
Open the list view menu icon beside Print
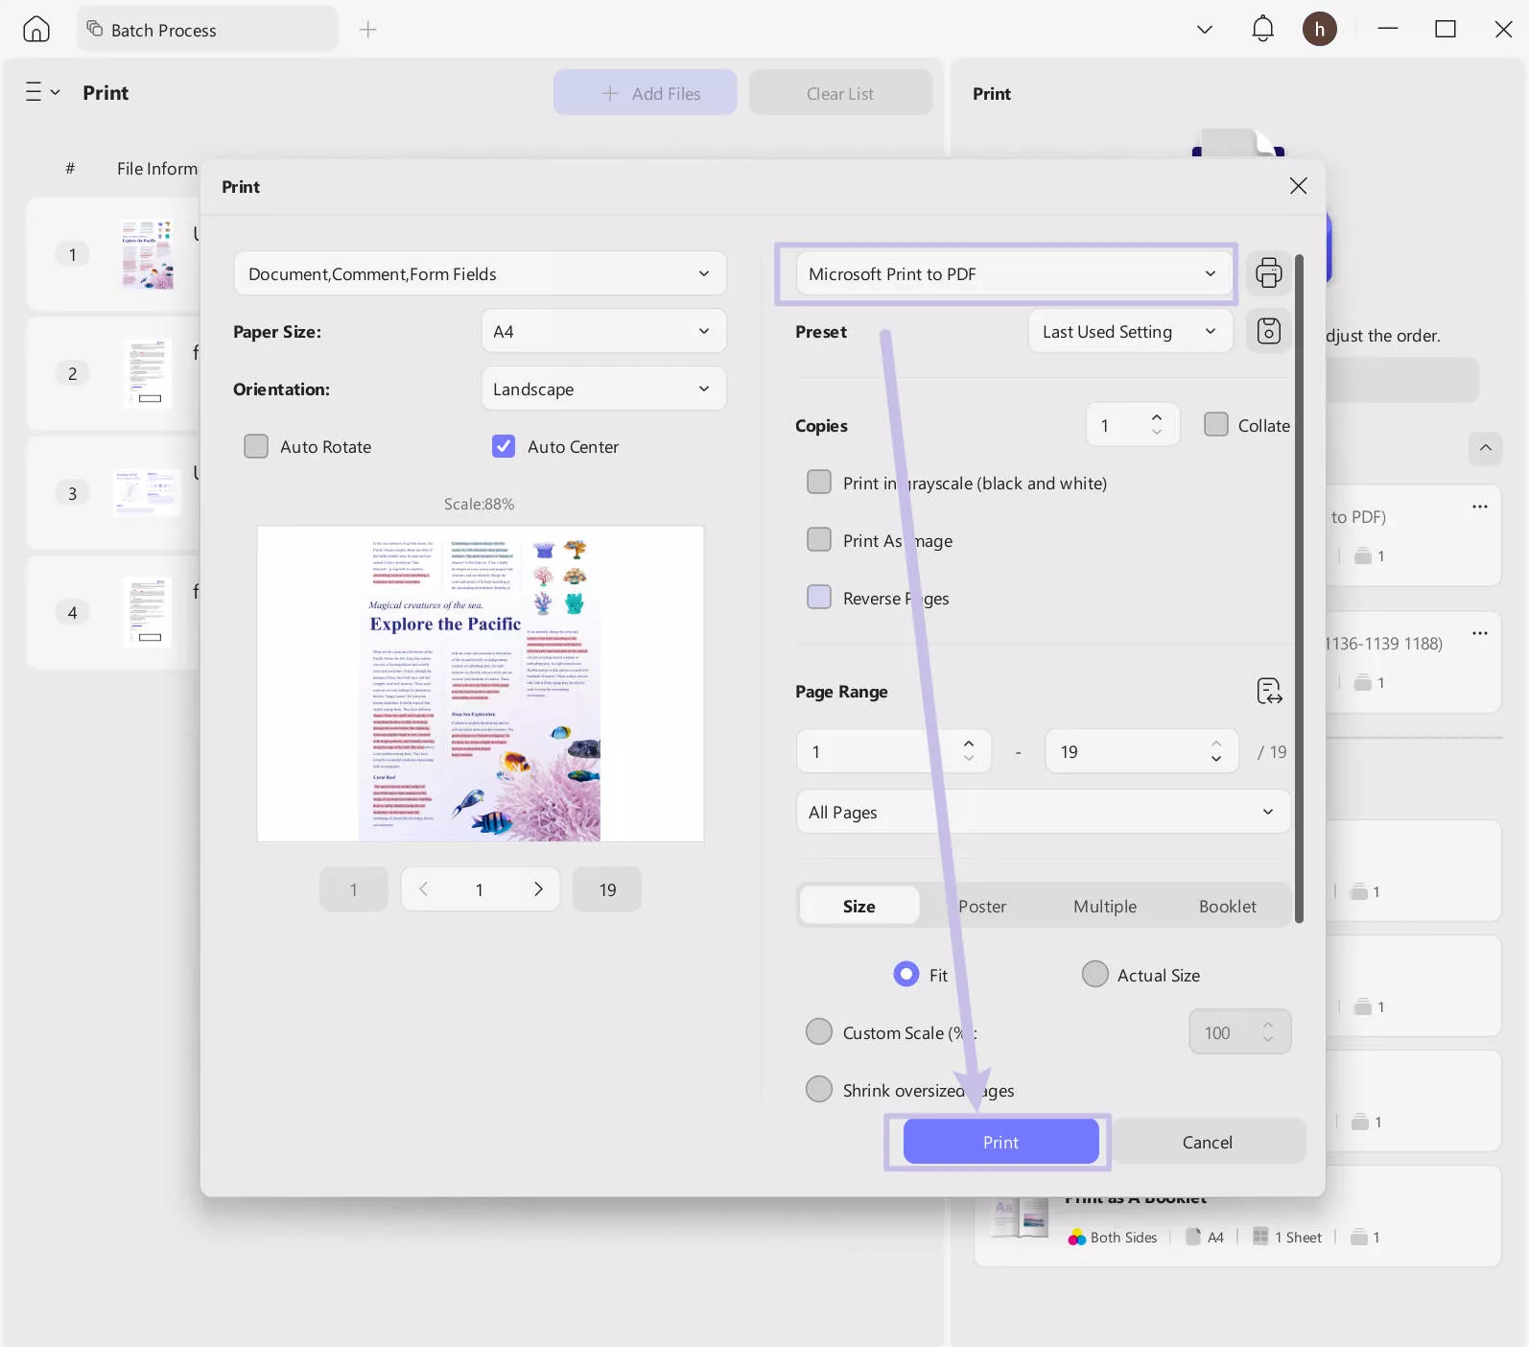point(42,92)
